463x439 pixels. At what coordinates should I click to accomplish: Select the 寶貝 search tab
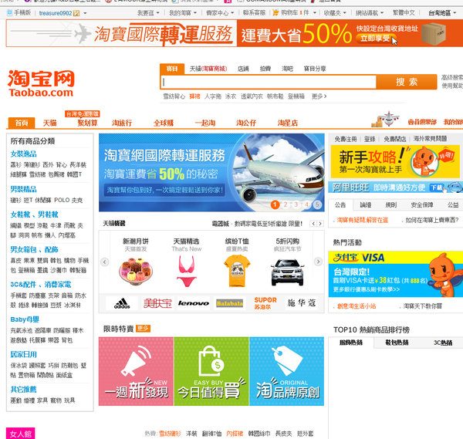pos(172,69)
